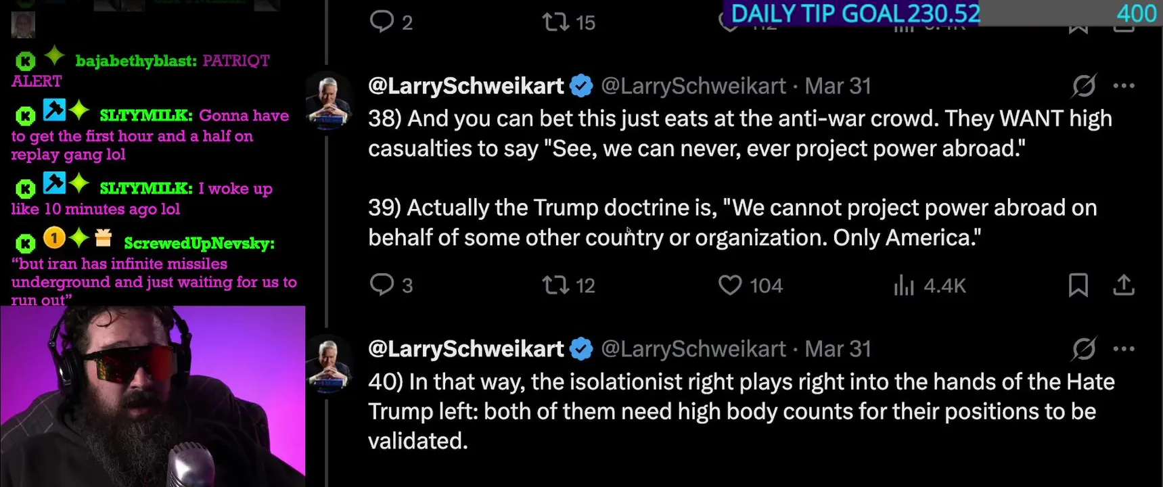
Task: Click the Grok icon on tweet 40
Action: 1083,349
